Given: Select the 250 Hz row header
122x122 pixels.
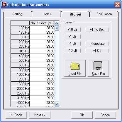Looking at the screenshot, I should point(20,47).
